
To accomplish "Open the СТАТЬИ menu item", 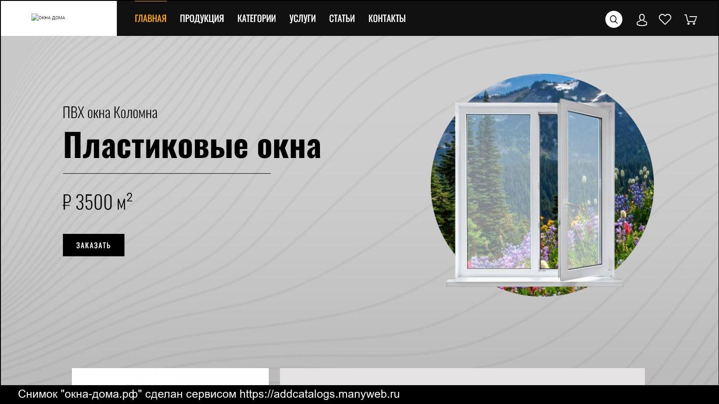I will tap(342, 18).
